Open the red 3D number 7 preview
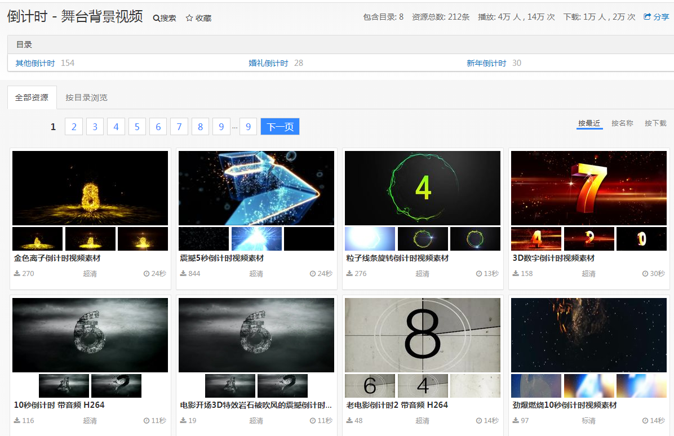This screenshot has width=674, height=436. [589, 188]
